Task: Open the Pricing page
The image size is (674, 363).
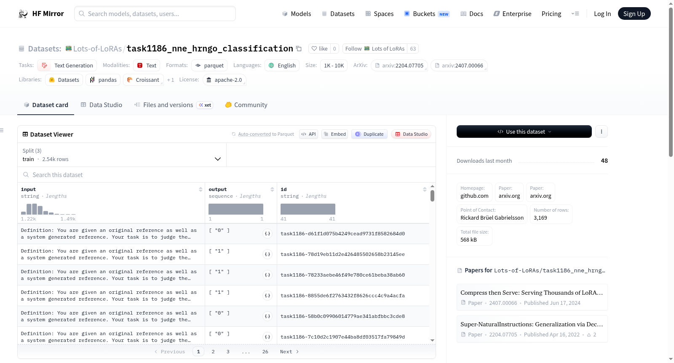Action: (551, 13)
